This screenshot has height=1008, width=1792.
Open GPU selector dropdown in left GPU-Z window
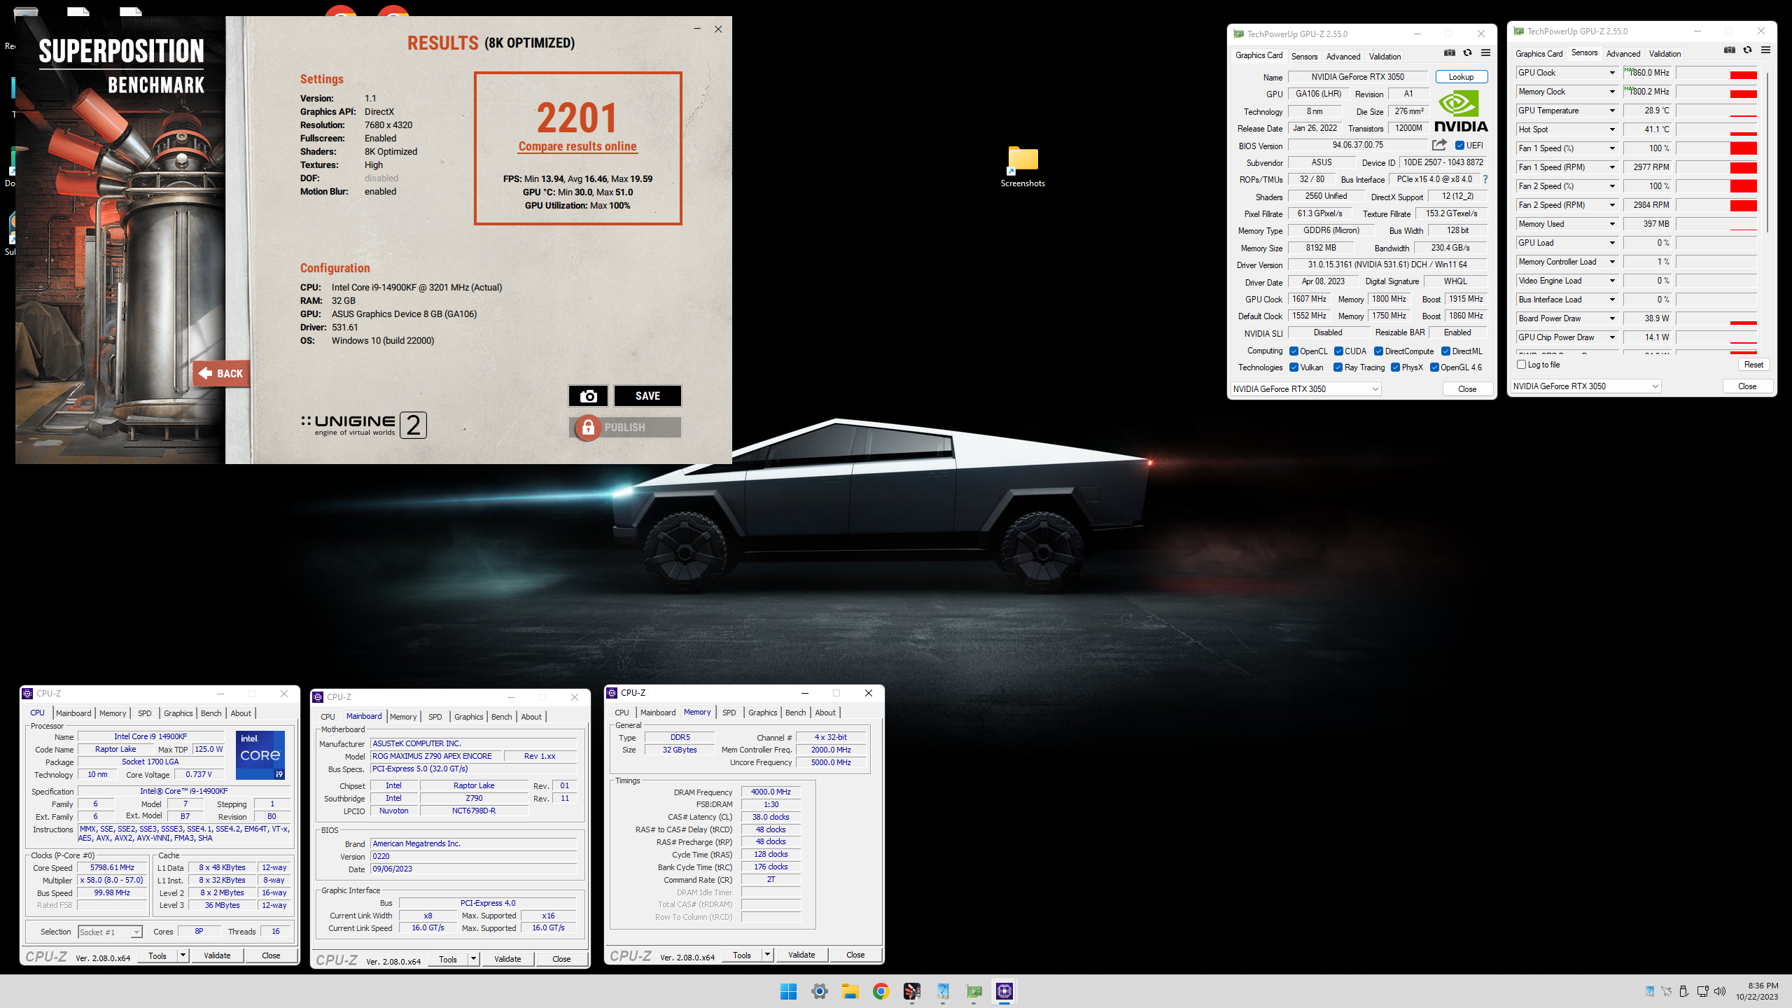pyautogui.click(x=1306, y=389)
